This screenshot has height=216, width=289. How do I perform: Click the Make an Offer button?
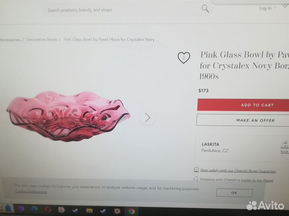(x=242, y=120)
